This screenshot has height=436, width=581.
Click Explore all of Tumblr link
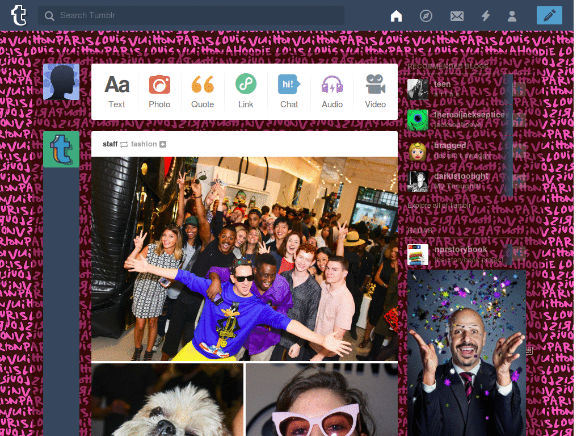pyautogui.click(x=439, y=206)
